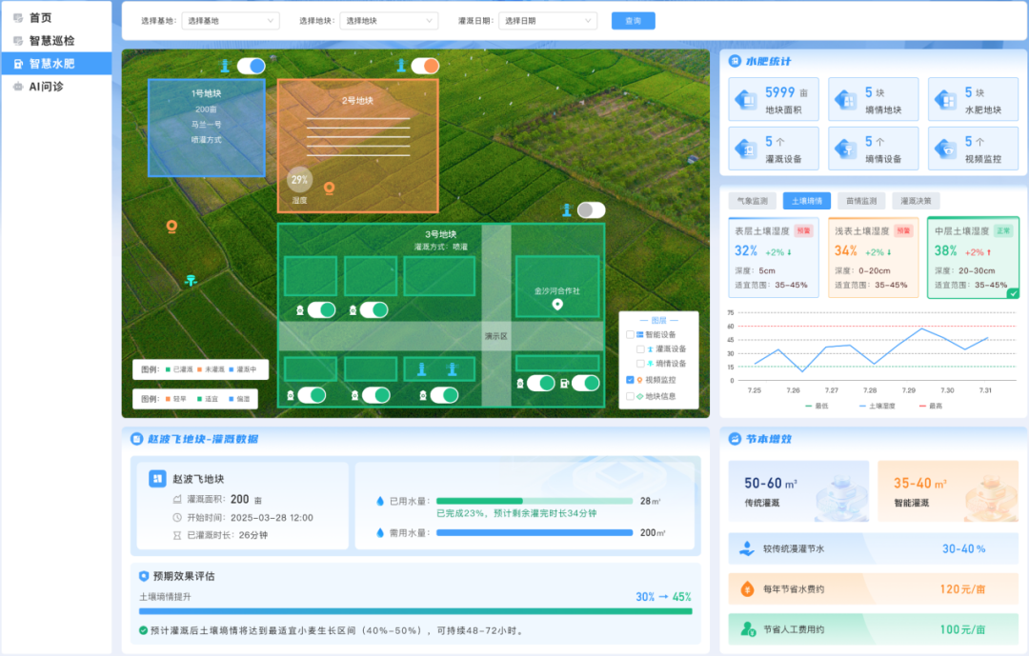Click the 29% 湿度 humidity badge
1029x656 pixels.
point(299,180)
